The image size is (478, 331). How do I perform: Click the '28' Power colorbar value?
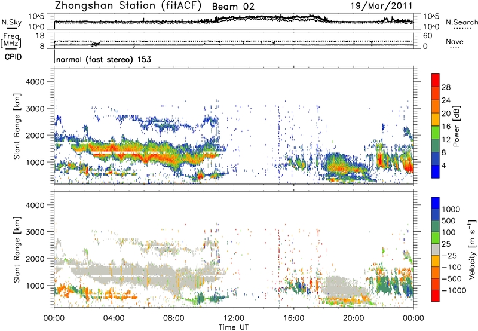coord(446,87)
